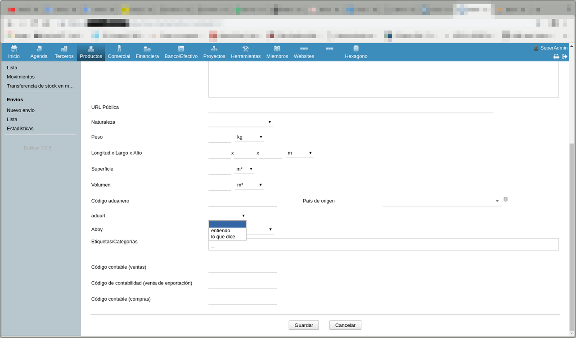Viewport: 576px width, 338px height.
Task: Open the Banco/Efectivo menu icon
Action: pyautogui.click(x=181, y=49)
